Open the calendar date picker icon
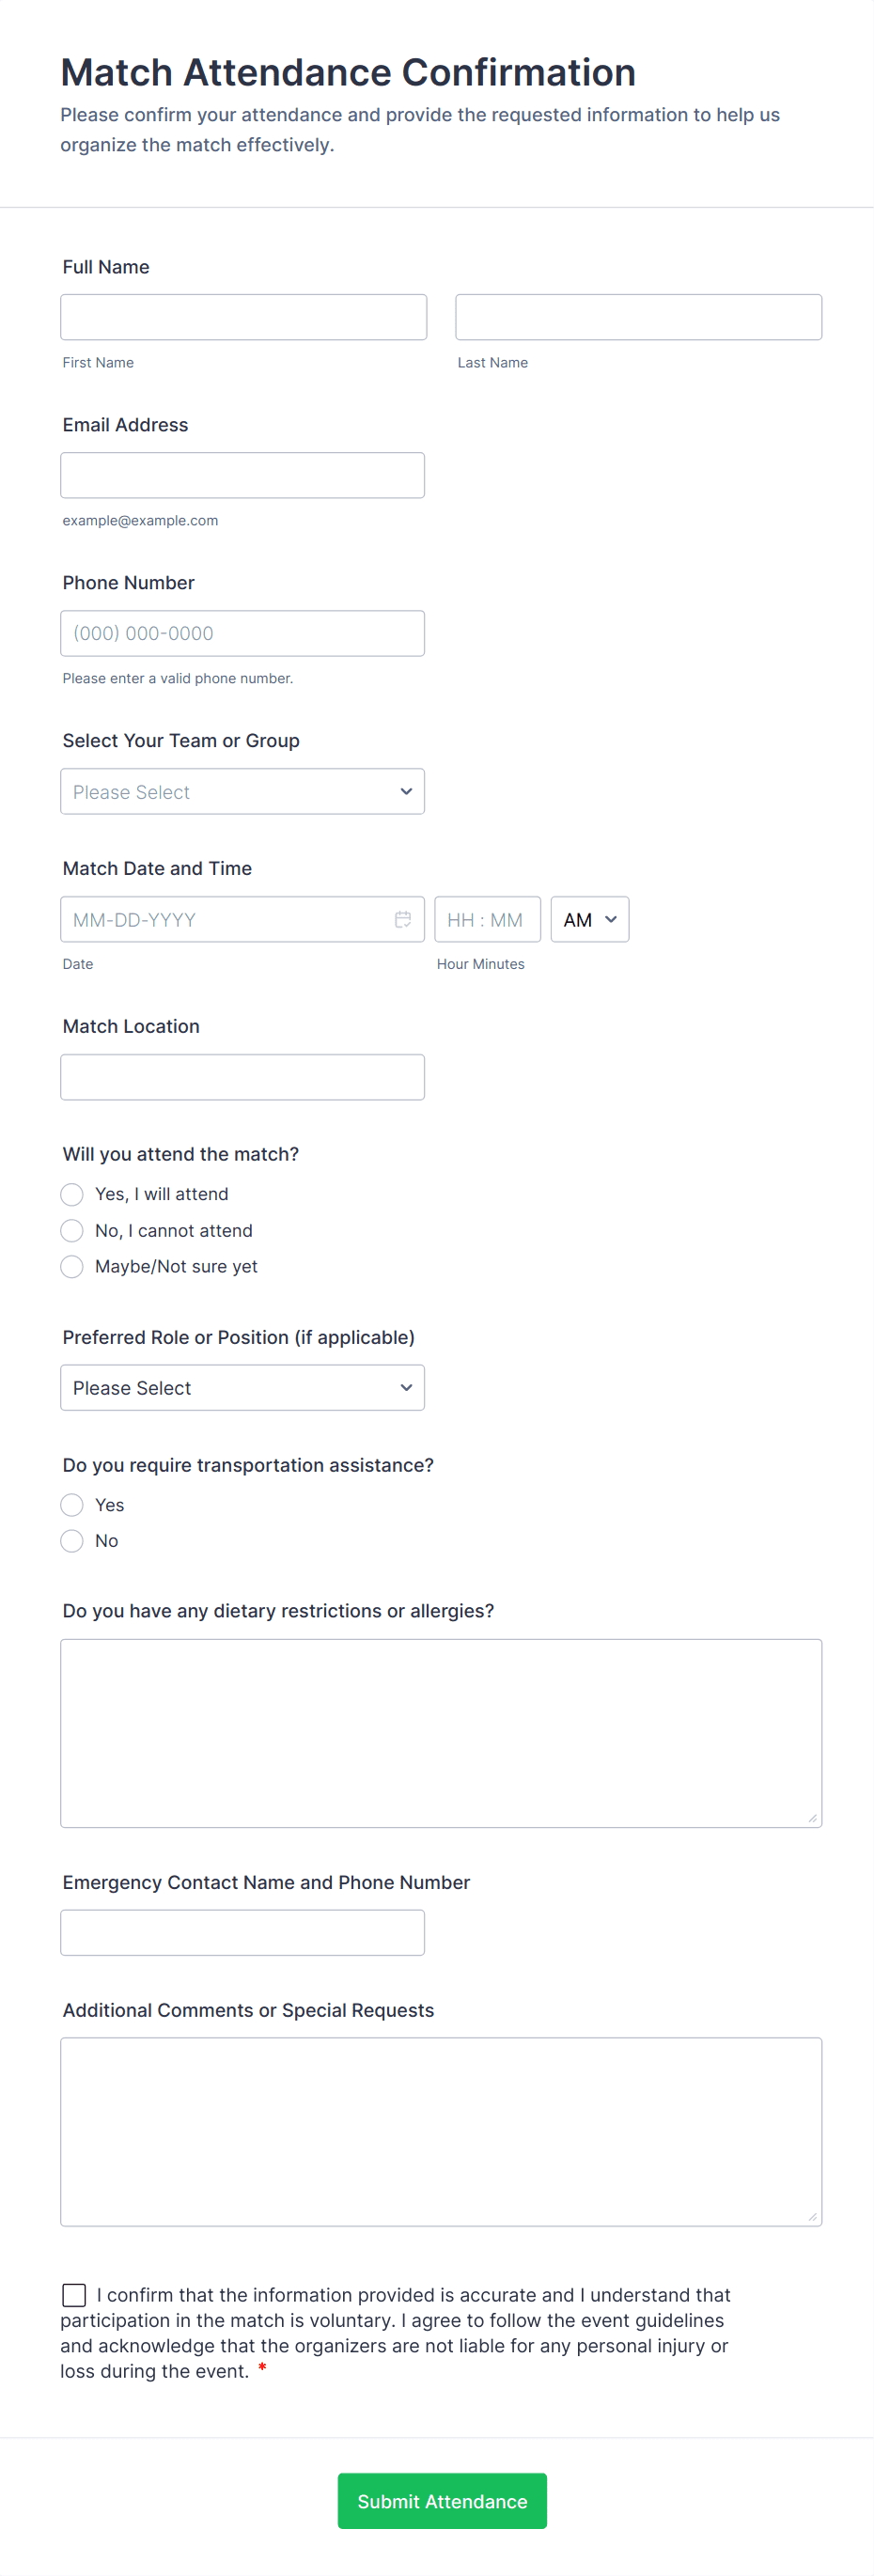The width and height of the screenshot is (874, 2576). click(x=403, y=919)
